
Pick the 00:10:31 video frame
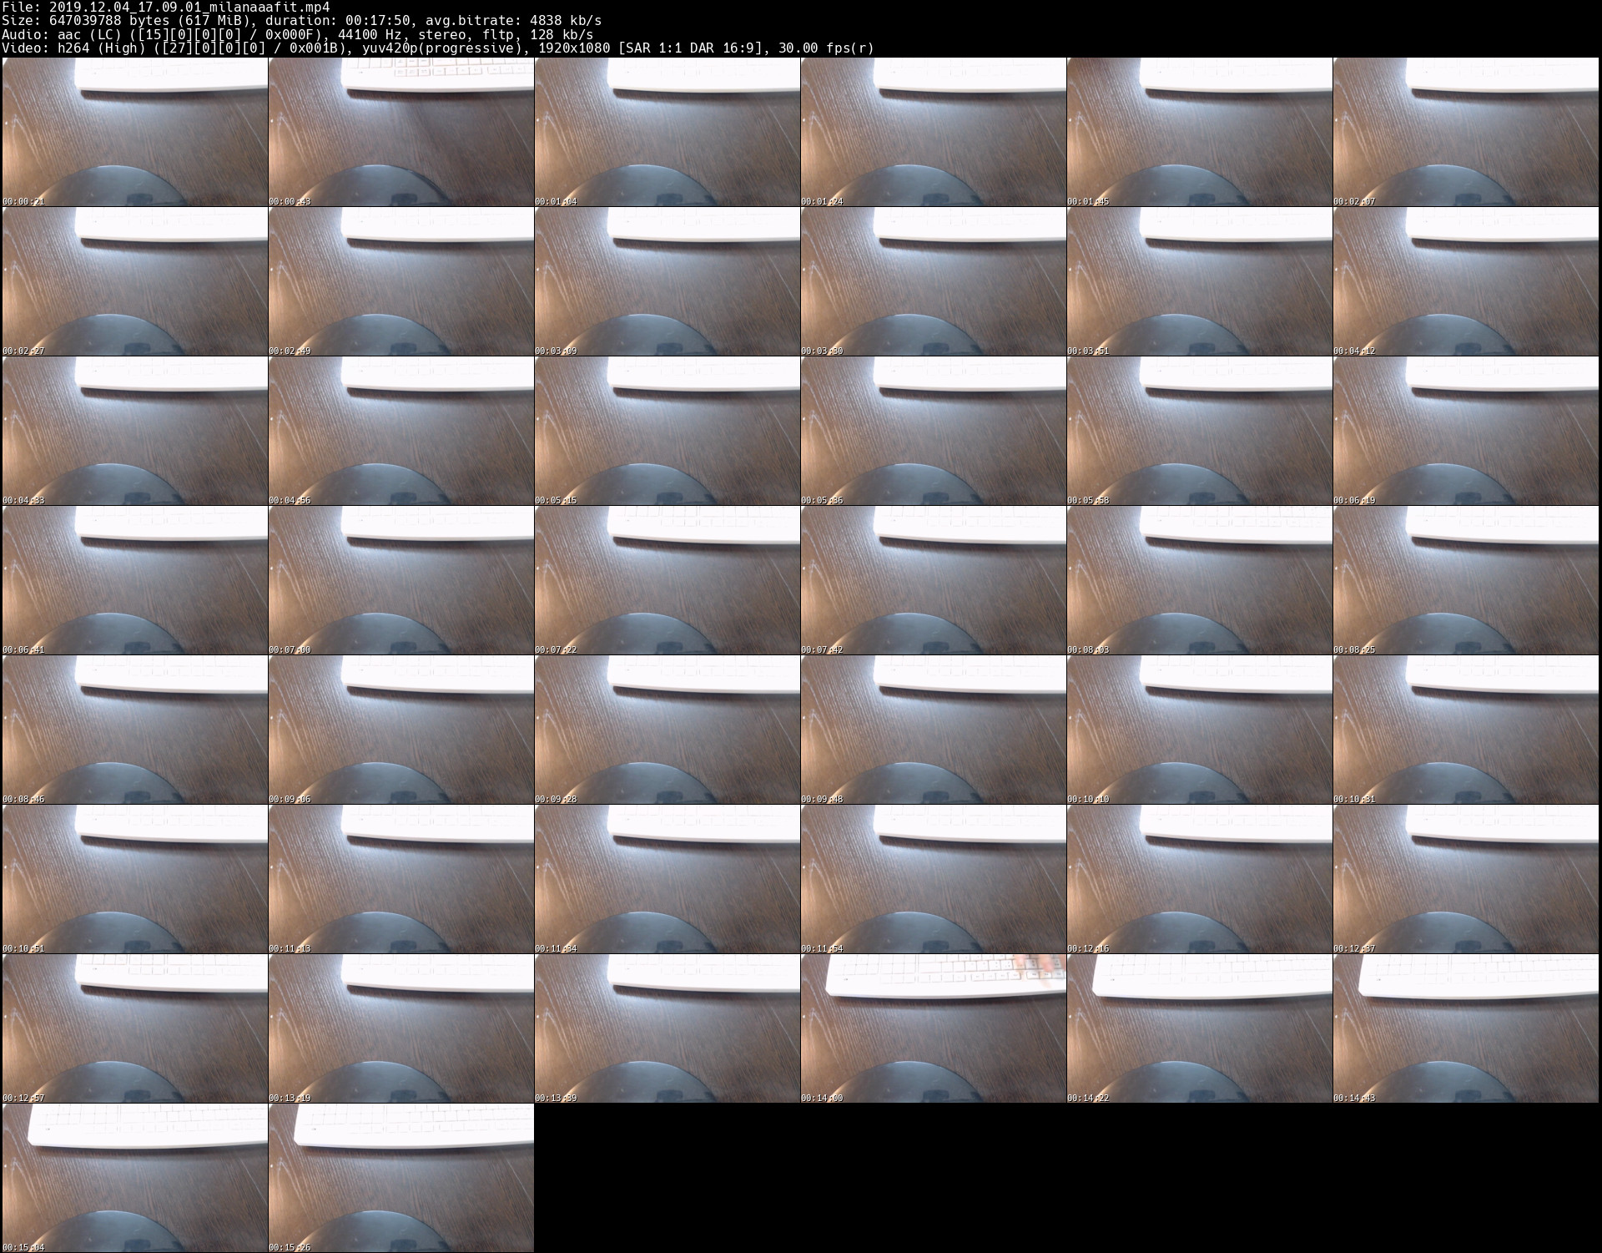1465,730
